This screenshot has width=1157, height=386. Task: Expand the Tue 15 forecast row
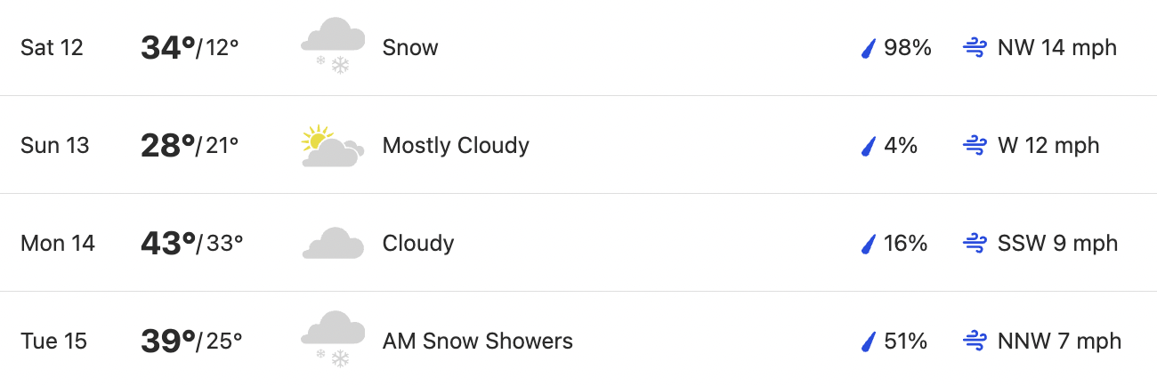(x=578, y=339)
